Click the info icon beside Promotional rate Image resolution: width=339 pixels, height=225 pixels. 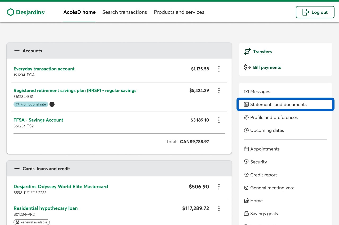click(52, 104)
